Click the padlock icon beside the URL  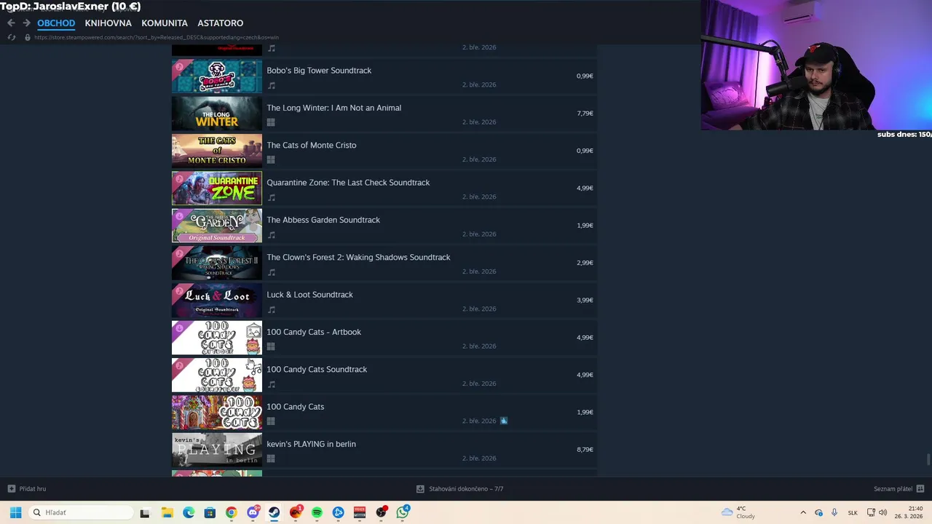28,37
